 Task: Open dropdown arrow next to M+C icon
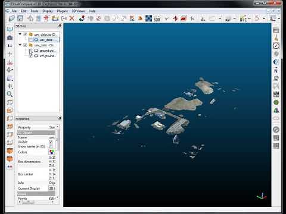[250, 18]
